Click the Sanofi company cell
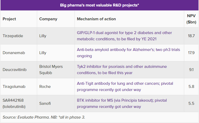Screen dimensions: 199x123 pos(45,103)
